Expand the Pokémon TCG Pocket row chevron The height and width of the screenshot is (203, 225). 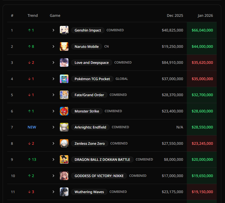pos(53,79)
